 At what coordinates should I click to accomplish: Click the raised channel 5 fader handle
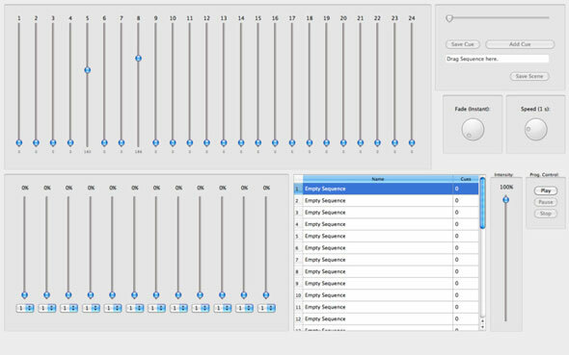point(88,70)
